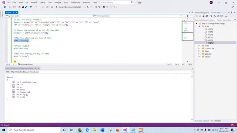
Task: Click the Find in Files icon
Action: tap(47, 7)
